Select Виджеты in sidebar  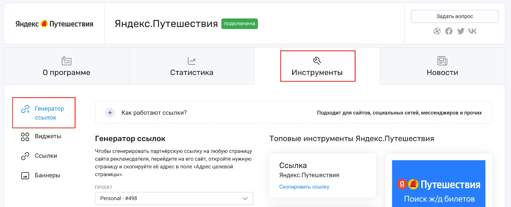(41, 136)
